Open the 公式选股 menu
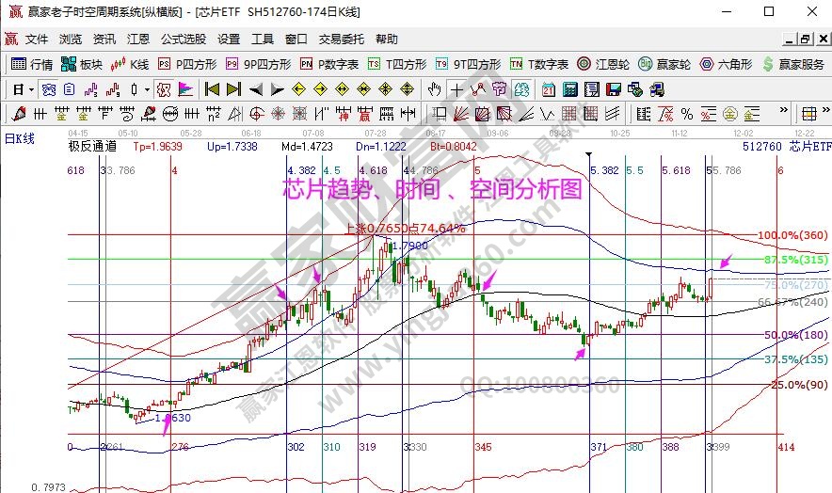 coord(183,40)
